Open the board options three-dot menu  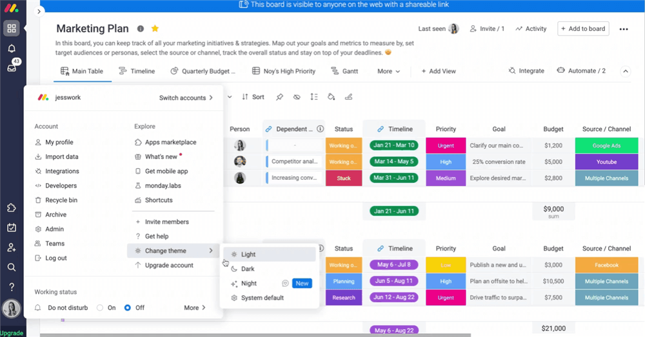[x=624, y=29]
